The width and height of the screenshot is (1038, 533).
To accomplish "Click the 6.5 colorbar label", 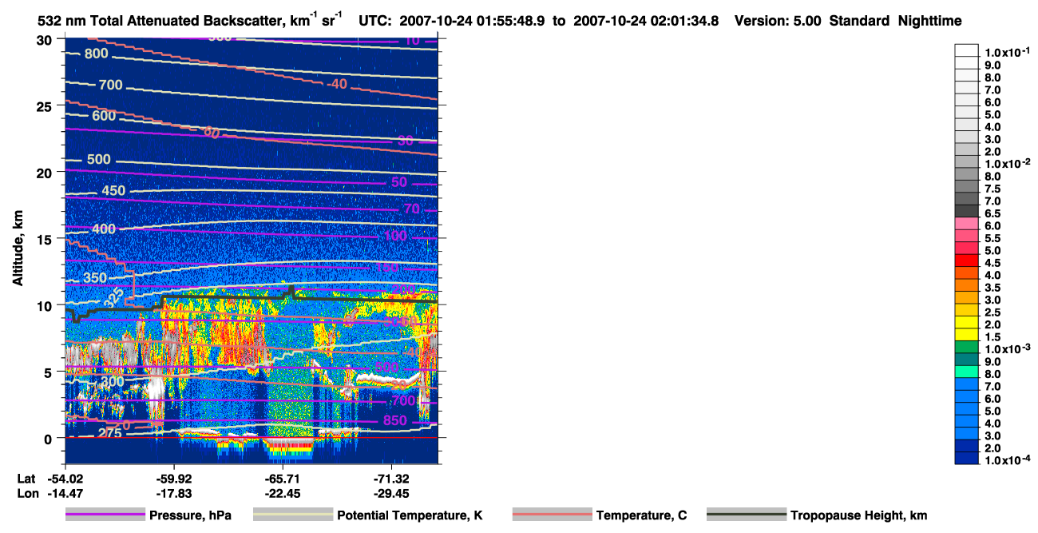I will (992, 213).
